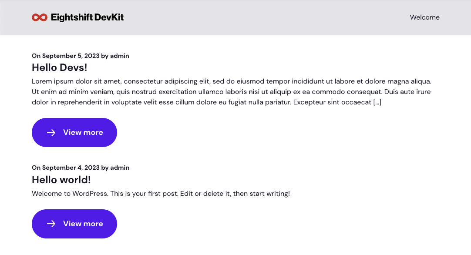This screenshot has height=255, width=471.
Task: Click author "admin" on the Hello Devs post
Action: (120, 56)
